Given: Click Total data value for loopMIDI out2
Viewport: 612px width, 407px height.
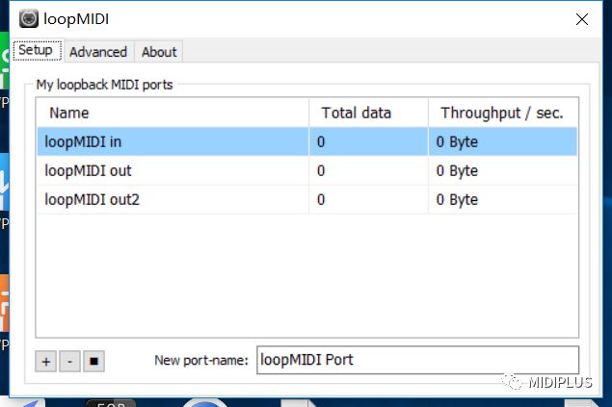Looking at the screenshot, I should (x=321, y=199).
